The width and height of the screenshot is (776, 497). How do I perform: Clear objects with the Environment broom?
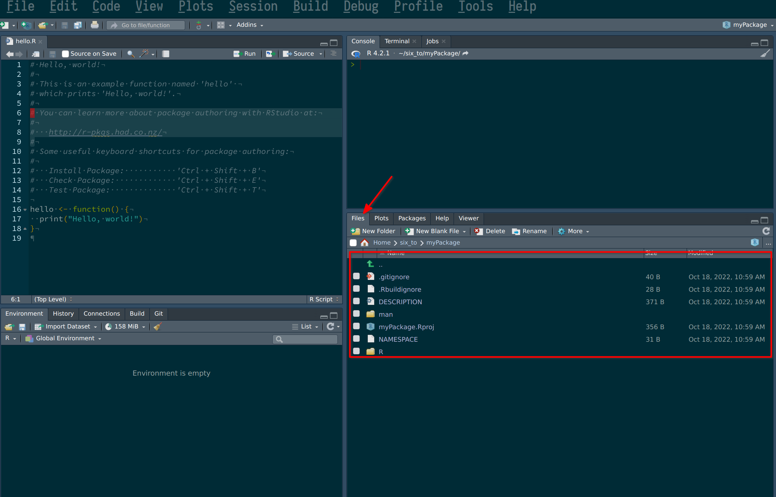[158, 326]
